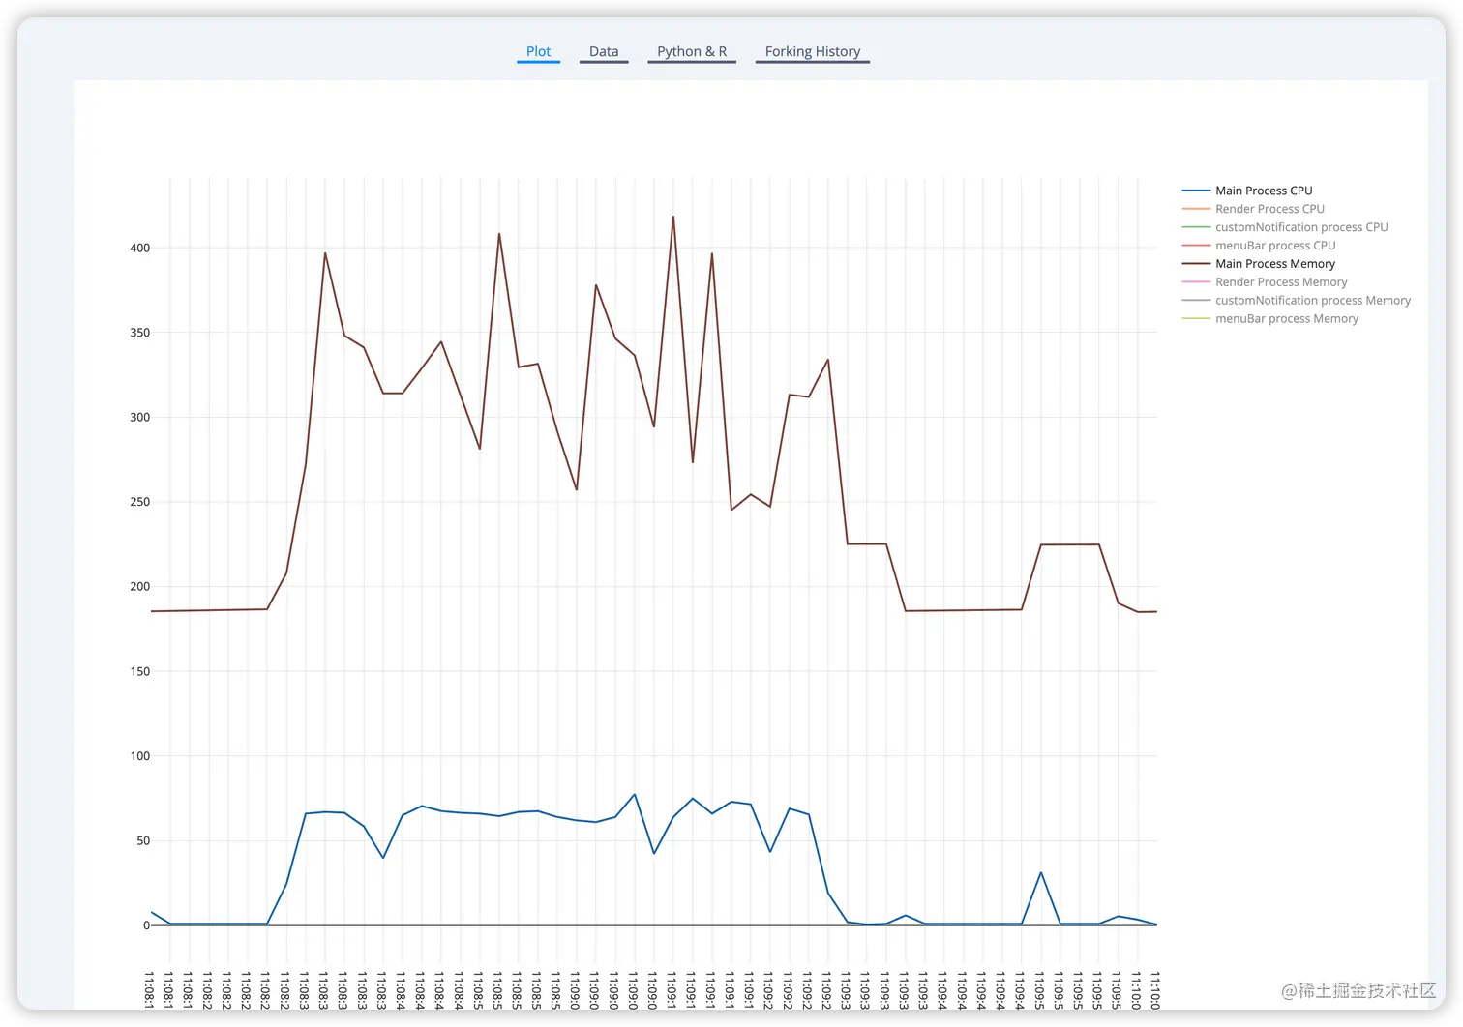The image size is (1463, 1027).
Task: Click the y-axis label 400
Action: [140, 248]
